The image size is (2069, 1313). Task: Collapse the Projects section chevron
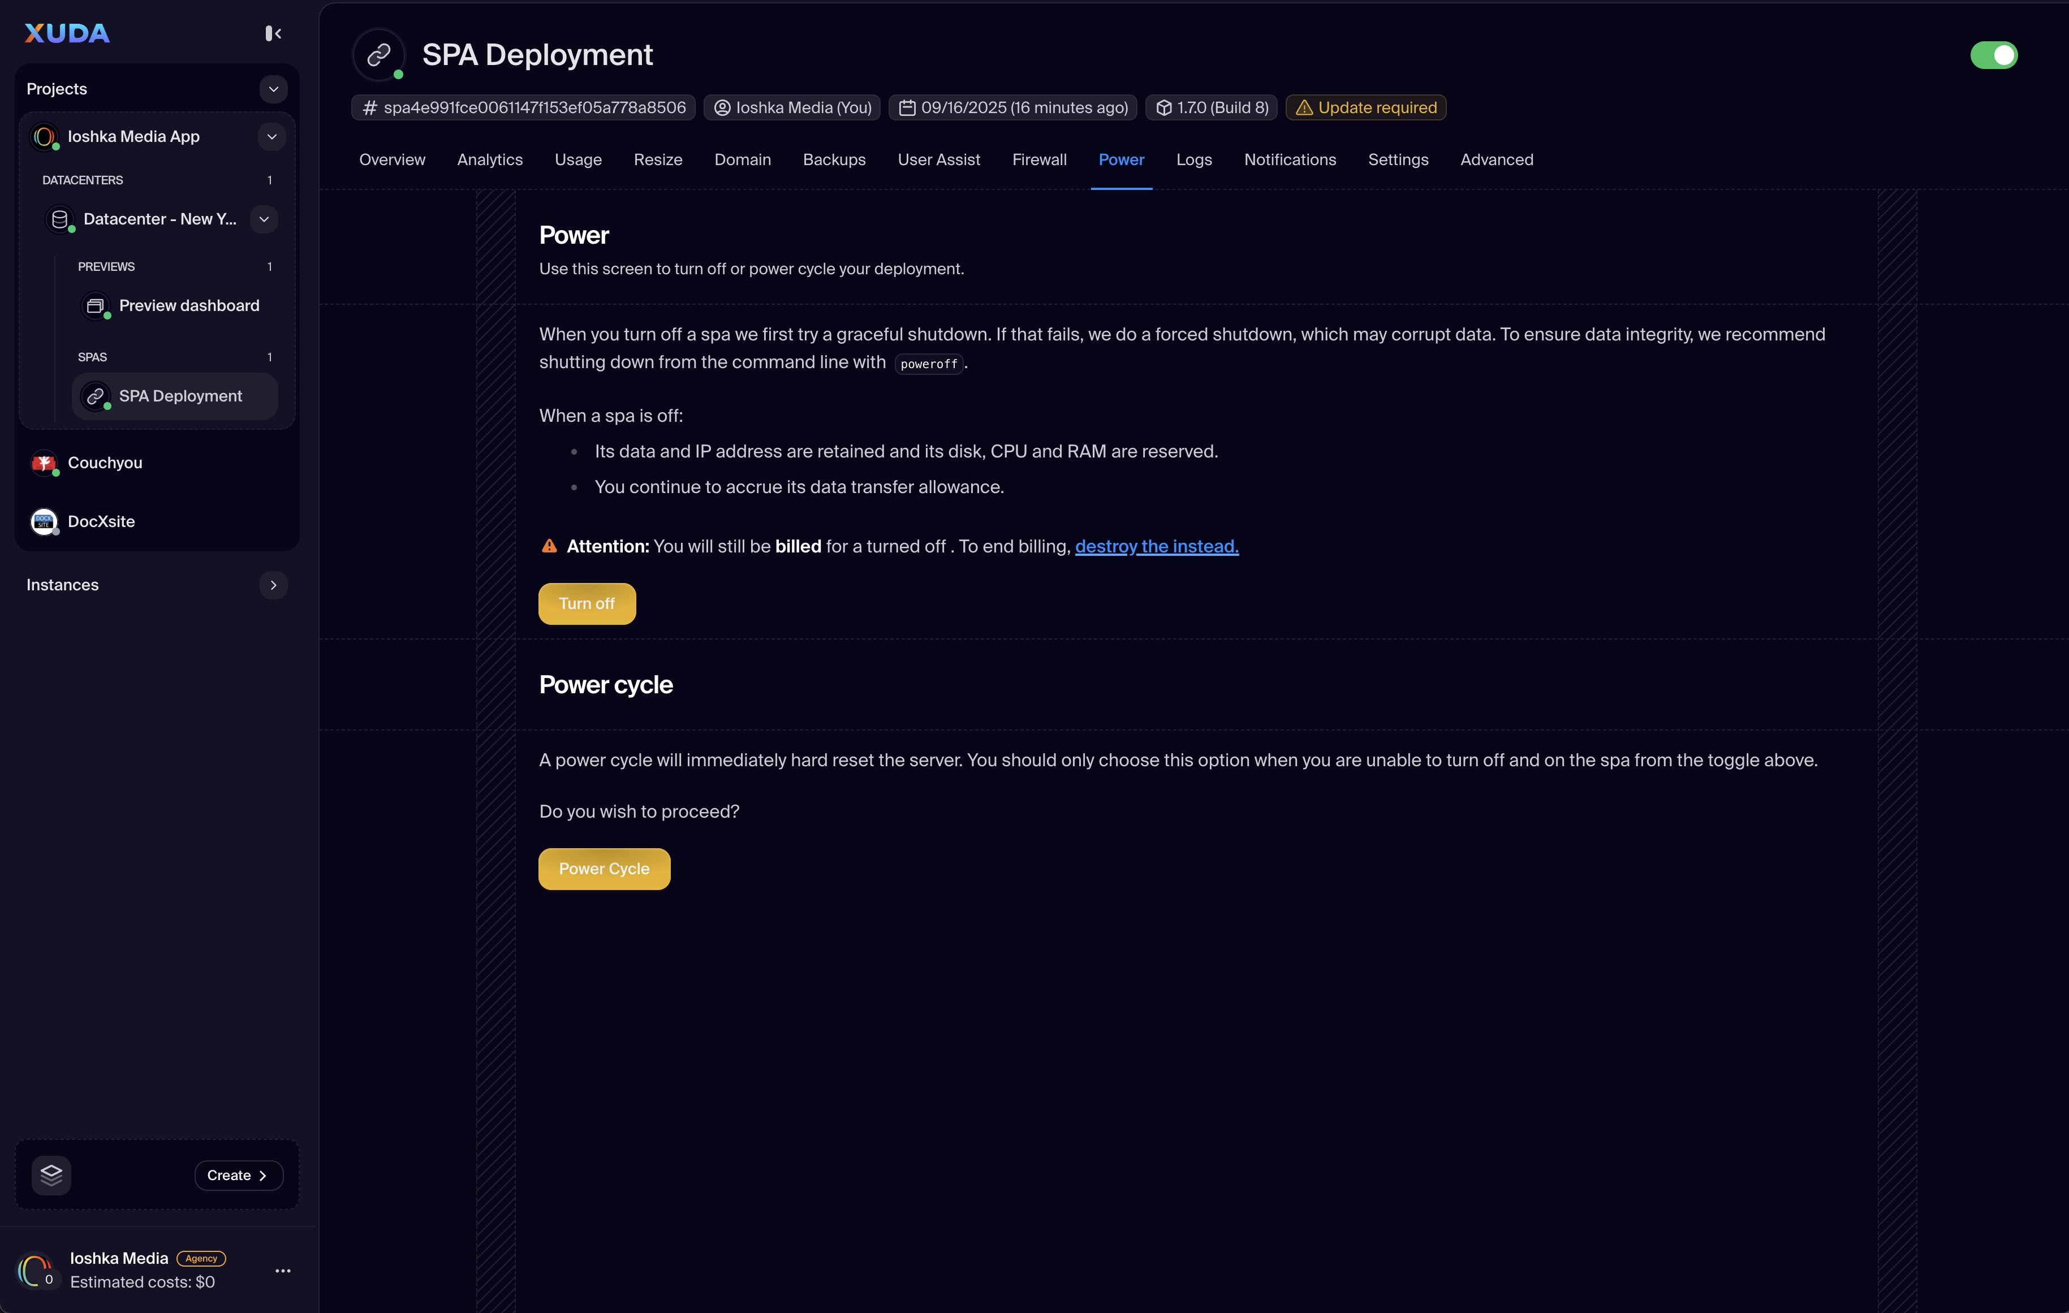tap(273, 89)
